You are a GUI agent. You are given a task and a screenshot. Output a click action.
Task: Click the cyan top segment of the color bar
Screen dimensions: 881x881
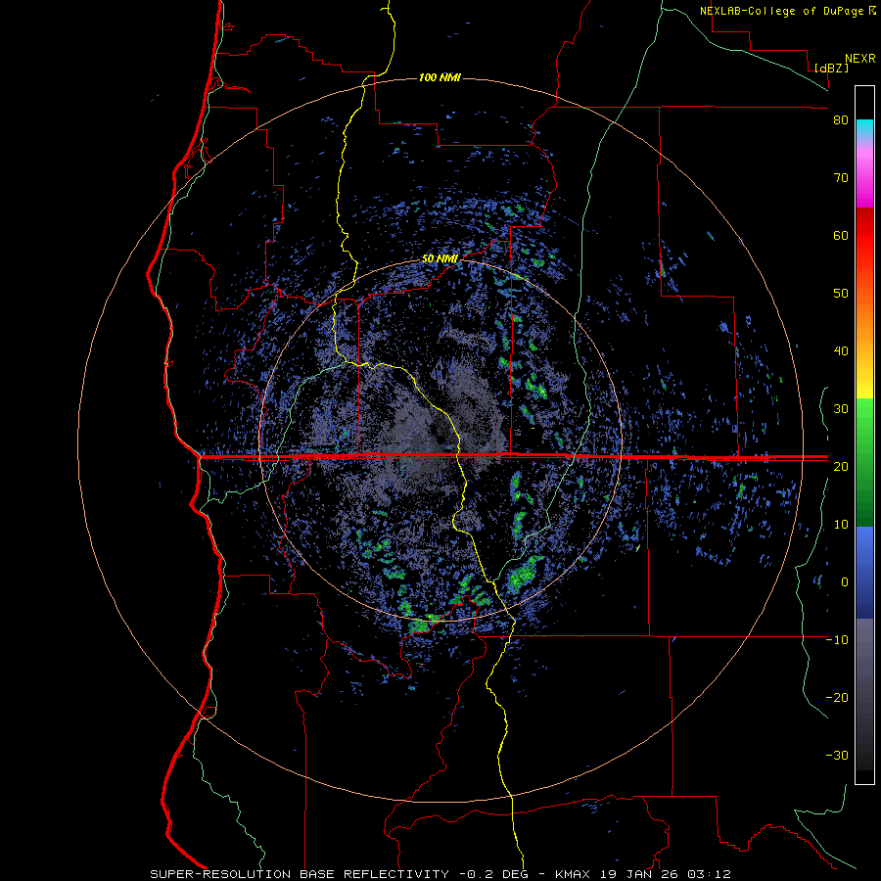(x=864, y=128)
